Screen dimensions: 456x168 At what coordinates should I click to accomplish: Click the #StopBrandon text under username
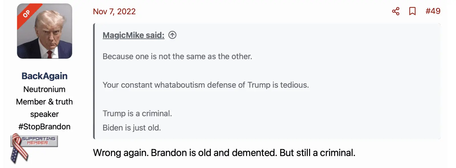click(x=44, y=127)
